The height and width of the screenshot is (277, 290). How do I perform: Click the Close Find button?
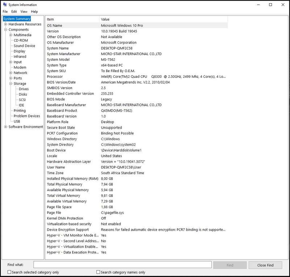[x=265, y=265]
